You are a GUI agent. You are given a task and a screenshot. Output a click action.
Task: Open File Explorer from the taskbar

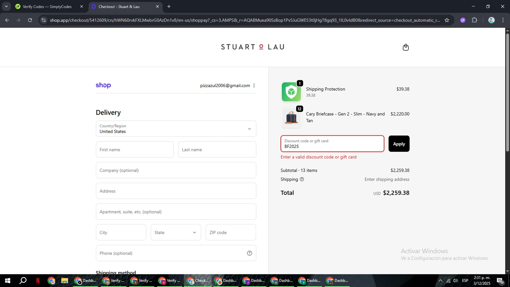coord(65,281)
